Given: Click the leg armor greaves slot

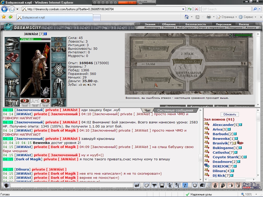Looking at the screenshot, I should click(x=59, y=88).
